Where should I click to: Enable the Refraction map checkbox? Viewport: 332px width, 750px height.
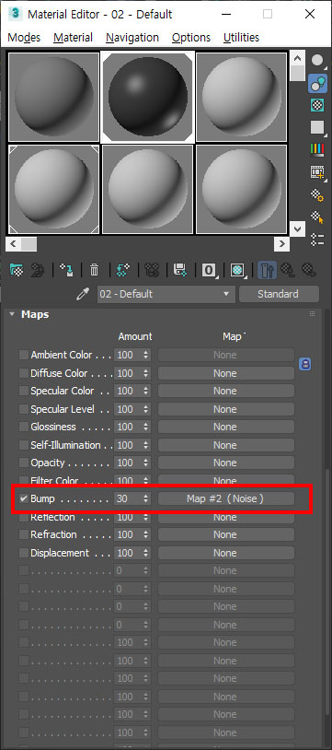[23, 534]
